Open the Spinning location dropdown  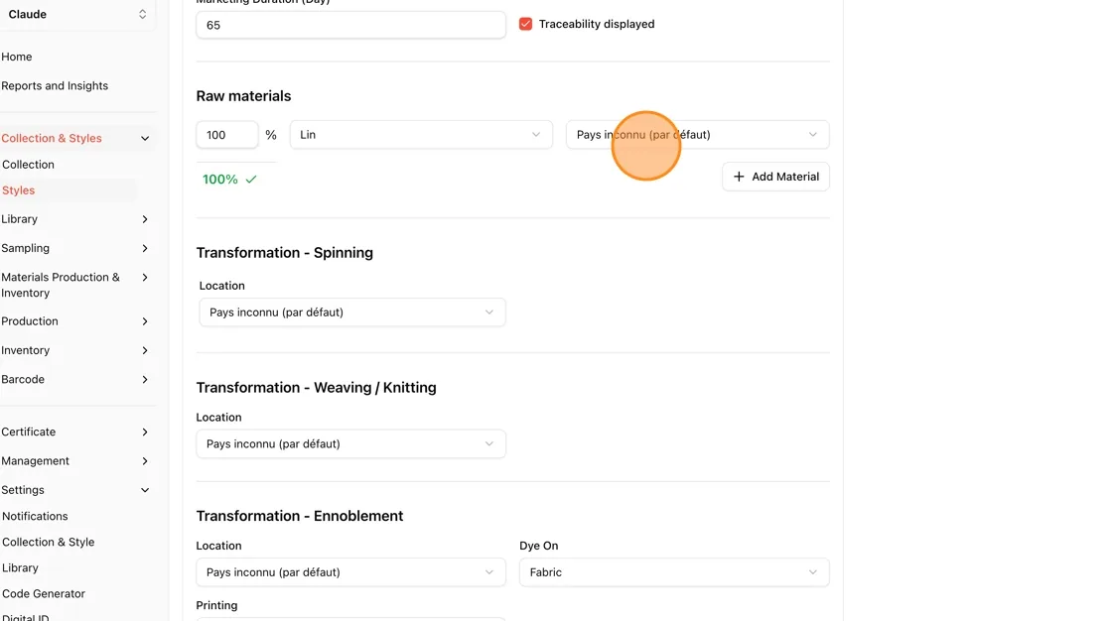[x=352, y=311]
